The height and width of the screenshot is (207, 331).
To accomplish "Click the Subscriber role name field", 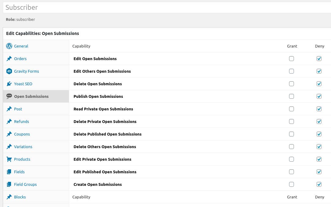I will [167, 7].
